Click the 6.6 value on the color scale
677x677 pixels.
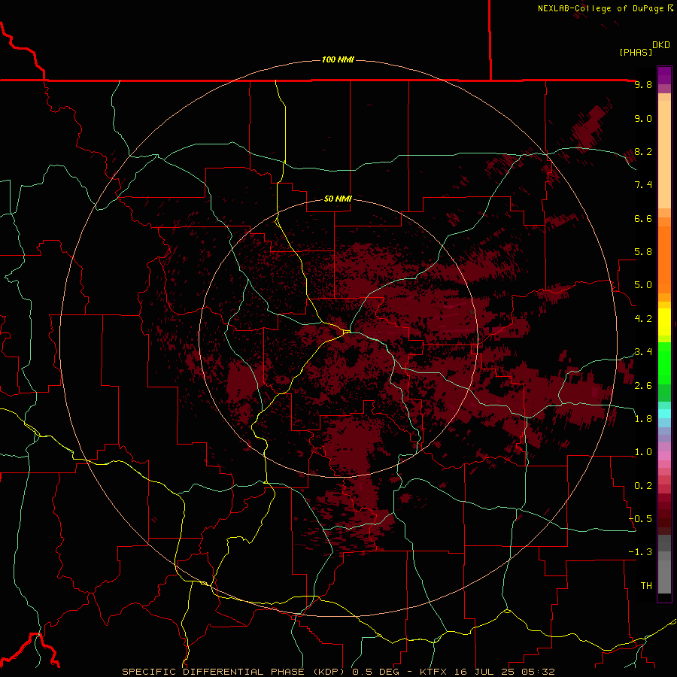point(643,218)
